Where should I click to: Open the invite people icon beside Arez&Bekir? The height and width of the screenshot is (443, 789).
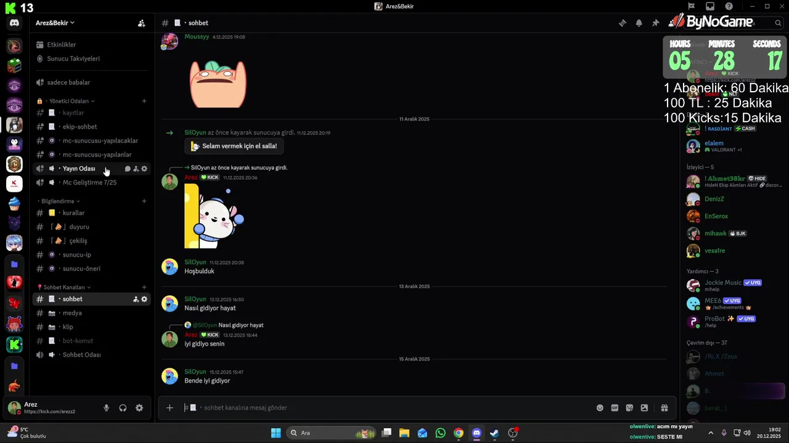[142, 23]
